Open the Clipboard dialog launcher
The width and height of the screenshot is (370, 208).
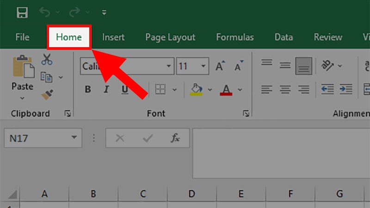coord(68,114)
